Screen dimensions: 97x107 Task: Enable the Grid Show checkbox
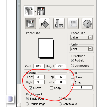pos(72,77)
